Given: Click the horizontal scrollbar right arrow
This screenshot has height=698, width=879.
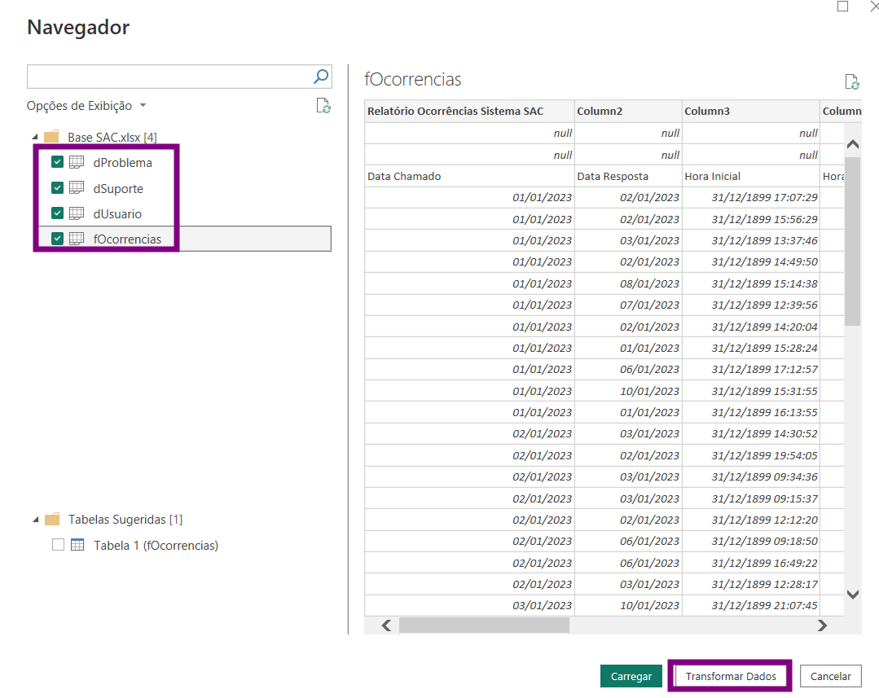Looking at the screenshot, I should 822,626.
